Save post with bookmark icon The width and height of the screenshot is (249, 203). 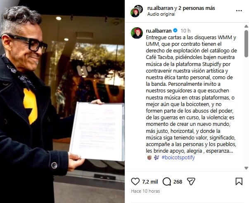(x=239, y=182)
